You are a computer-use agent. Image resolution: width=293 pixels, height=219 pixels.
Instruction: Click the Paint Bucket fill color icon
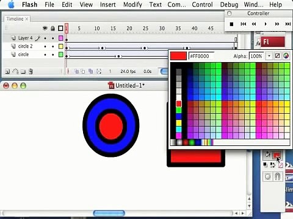tap(267, 155)
